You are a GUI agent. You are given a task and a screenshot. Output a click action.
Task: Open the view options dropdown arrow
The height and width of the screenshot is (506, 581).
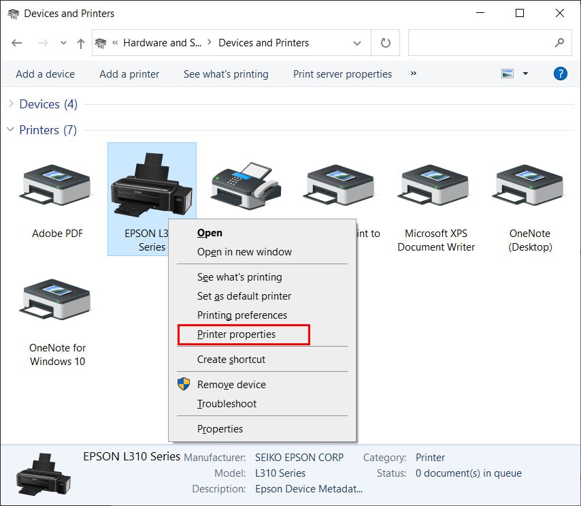[525, 74]
